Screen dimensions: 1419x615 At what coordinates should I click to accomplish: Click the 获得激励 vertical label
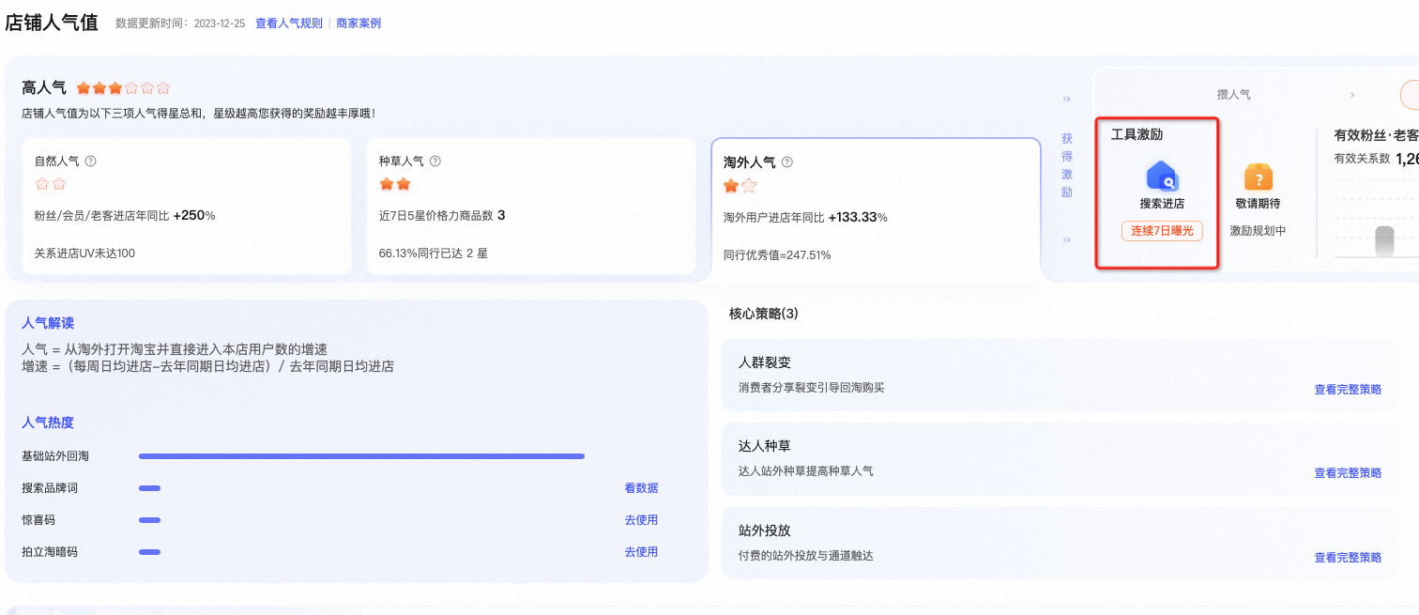pyautogui.click(x=1067, y=165)
